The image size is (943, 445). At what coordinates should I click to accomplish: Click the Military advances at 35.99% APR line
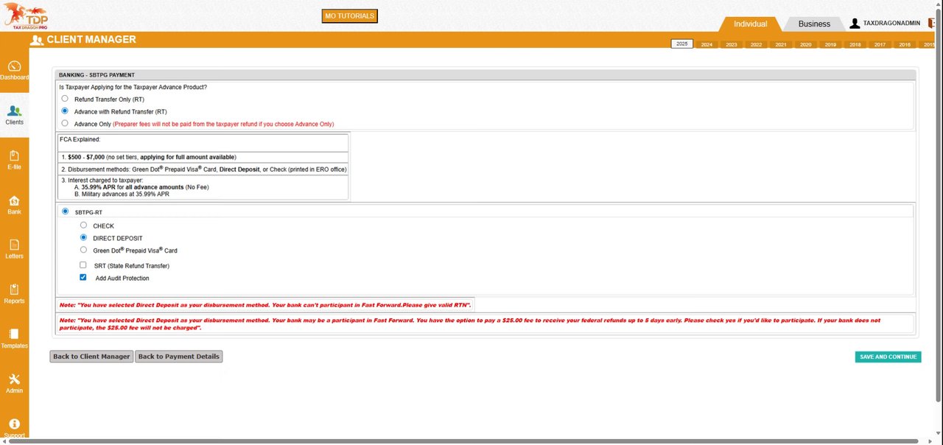pyautogui.click(x=122, y=194)
